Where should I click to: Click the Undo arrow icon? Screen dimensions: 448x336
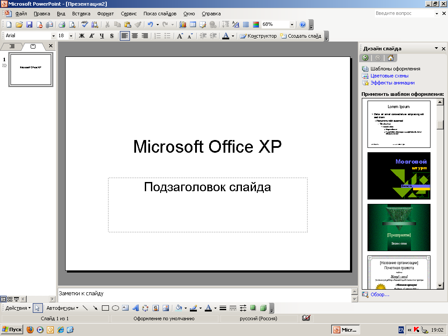[150, 25]
